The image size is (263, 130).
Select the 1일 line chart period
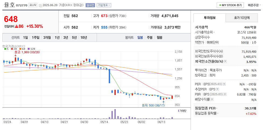[x=26, y=37]
